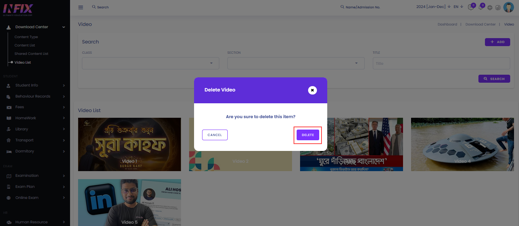This screenshot has height=226, width=519.
Task: Click the Exam Plan sidebar icon
Action: [x=9, y=187]
